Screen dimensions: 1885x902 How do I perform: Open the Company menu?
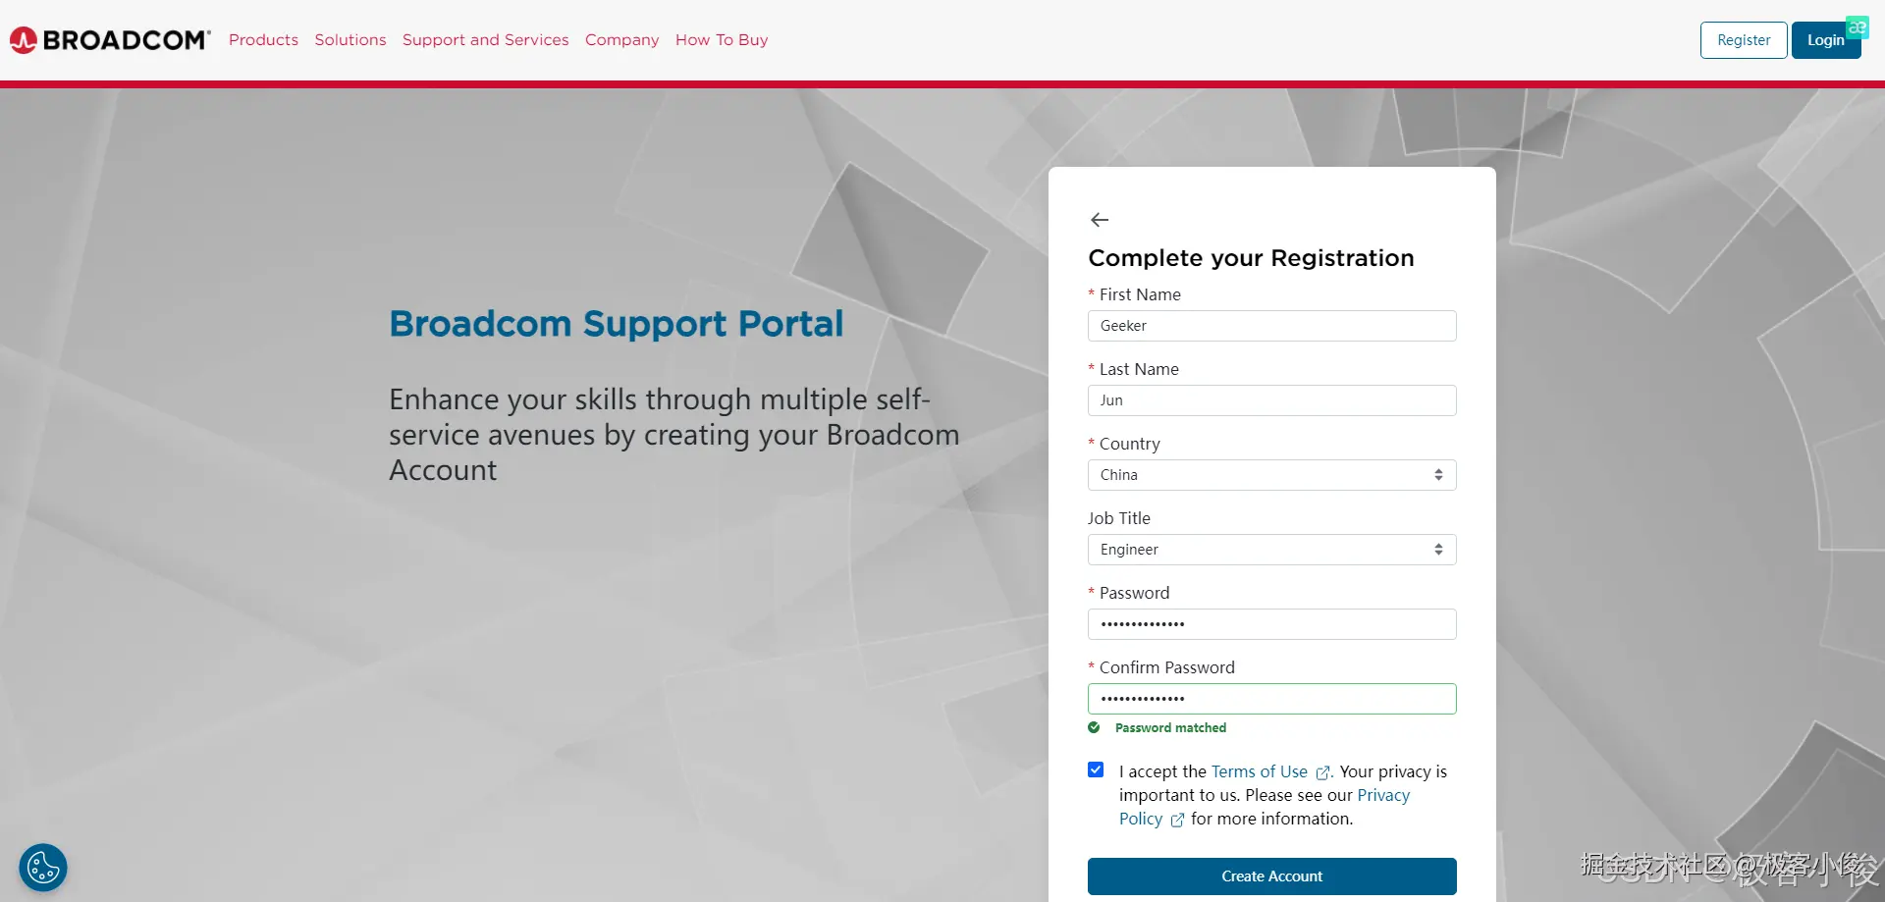pyautogui.click(x=621, y=40)
